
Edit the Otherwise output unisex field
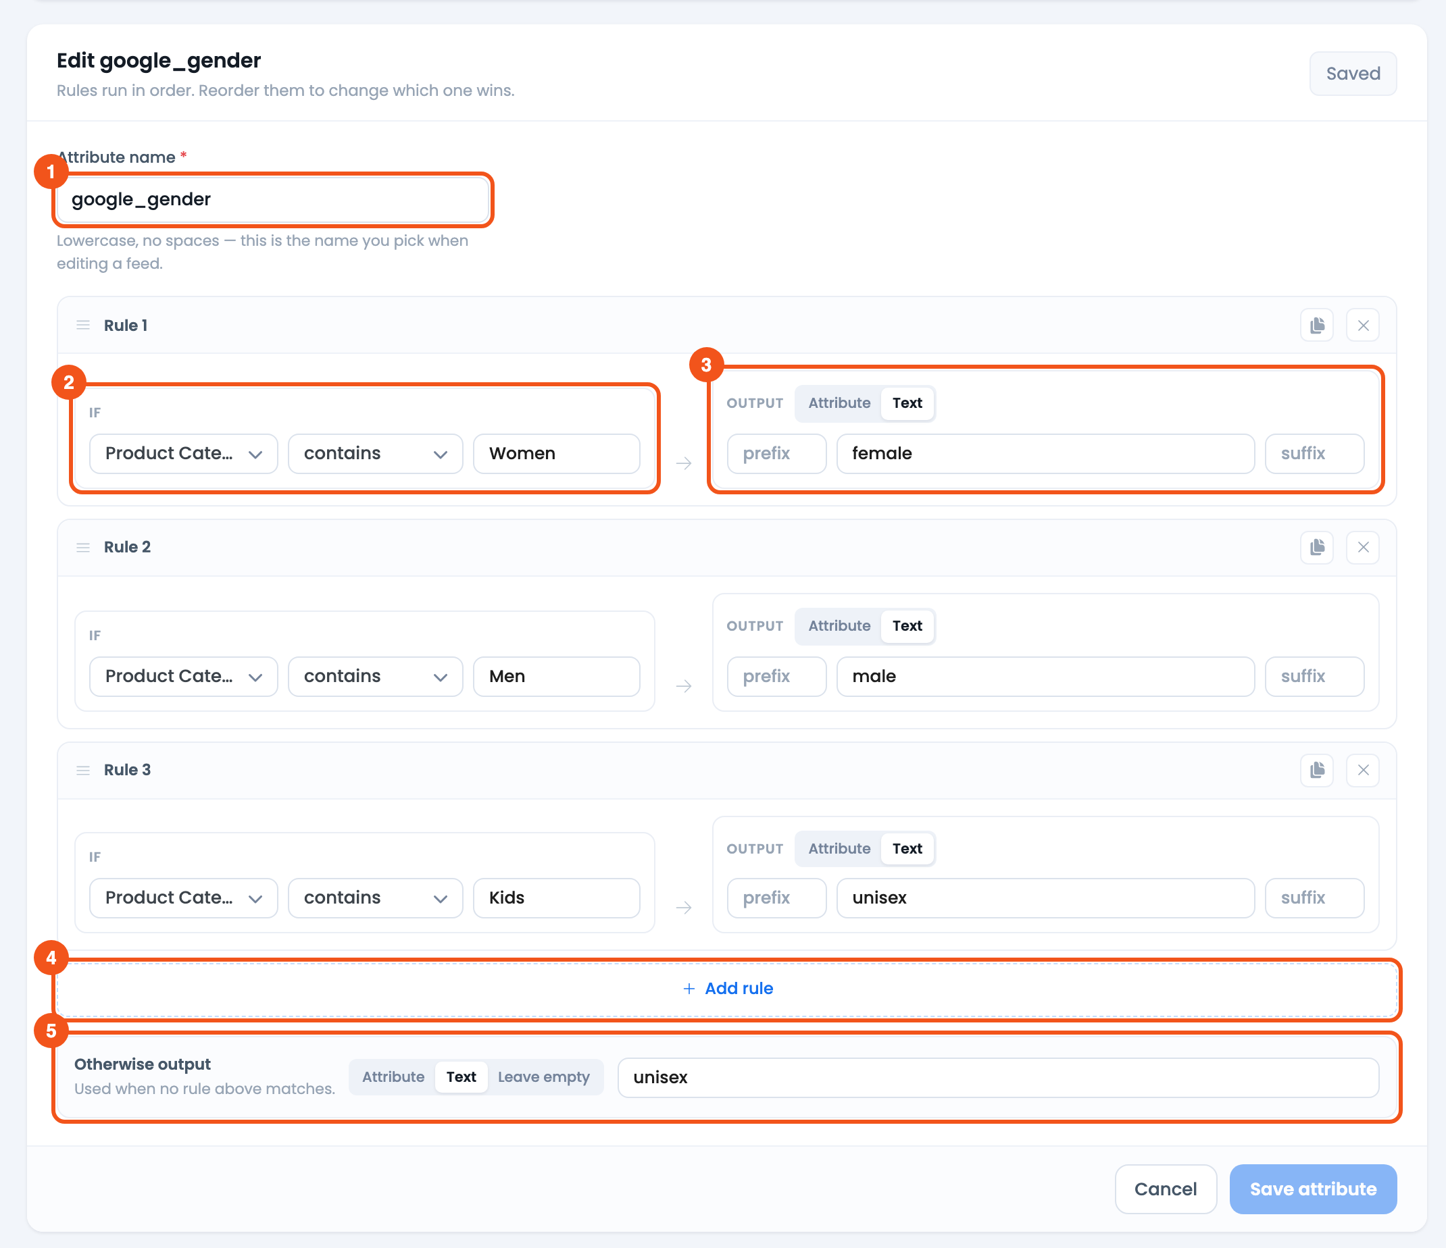998,1078
